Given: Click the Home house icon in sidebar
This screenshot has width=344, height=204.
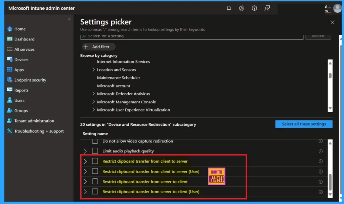Looking at the screenshot, I should click(x=10, y=29).
